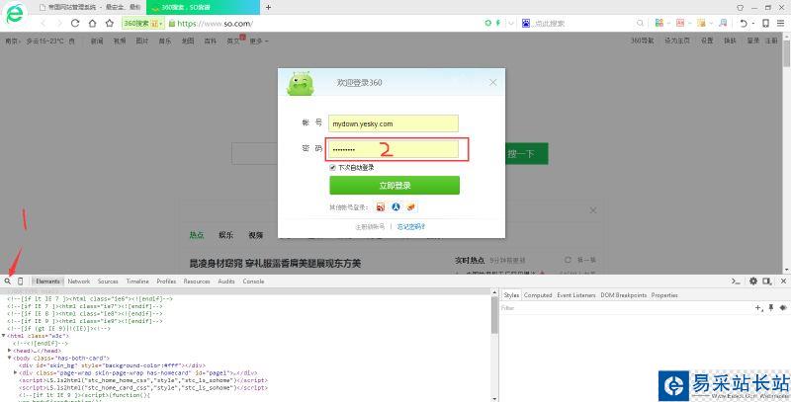
Task: Click the browser back arrow
Action: (43, 23)
